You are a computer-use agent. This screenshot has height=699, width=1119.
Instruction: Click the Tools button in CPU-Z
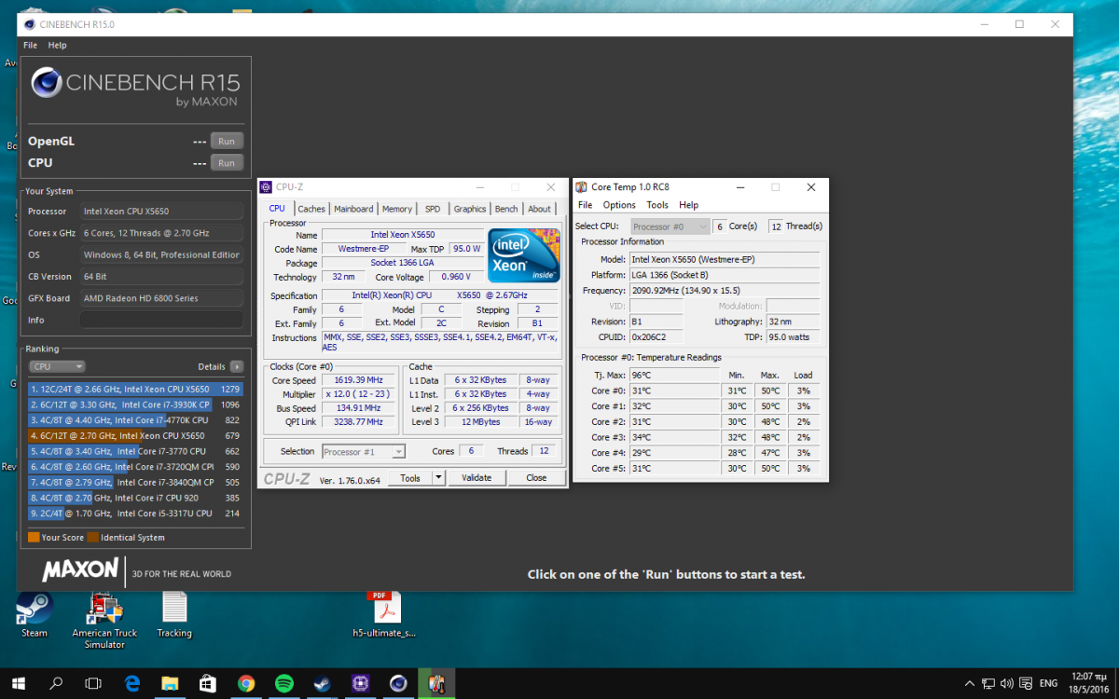point(410,478)
